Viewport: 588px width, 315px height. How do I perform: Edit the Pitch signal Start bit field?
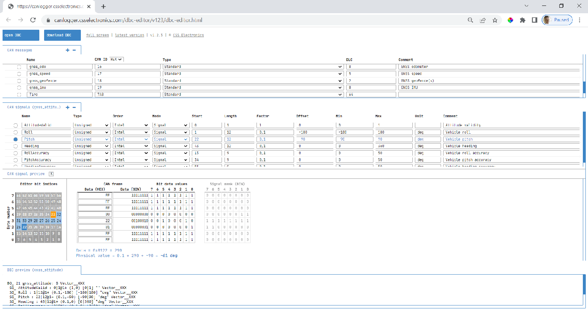(207, 140)
